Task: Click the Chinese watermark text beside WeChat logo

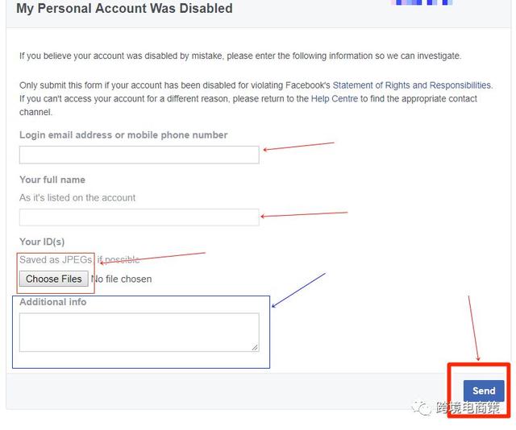Action: [x=468, y=408]
